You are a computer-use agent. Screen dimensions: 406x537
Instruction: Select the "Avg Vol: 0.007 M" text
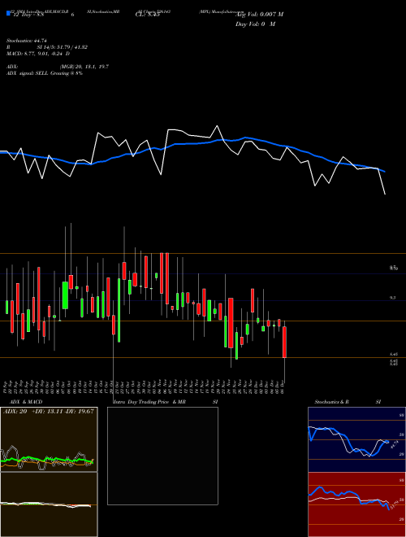(x=260, y=15)
